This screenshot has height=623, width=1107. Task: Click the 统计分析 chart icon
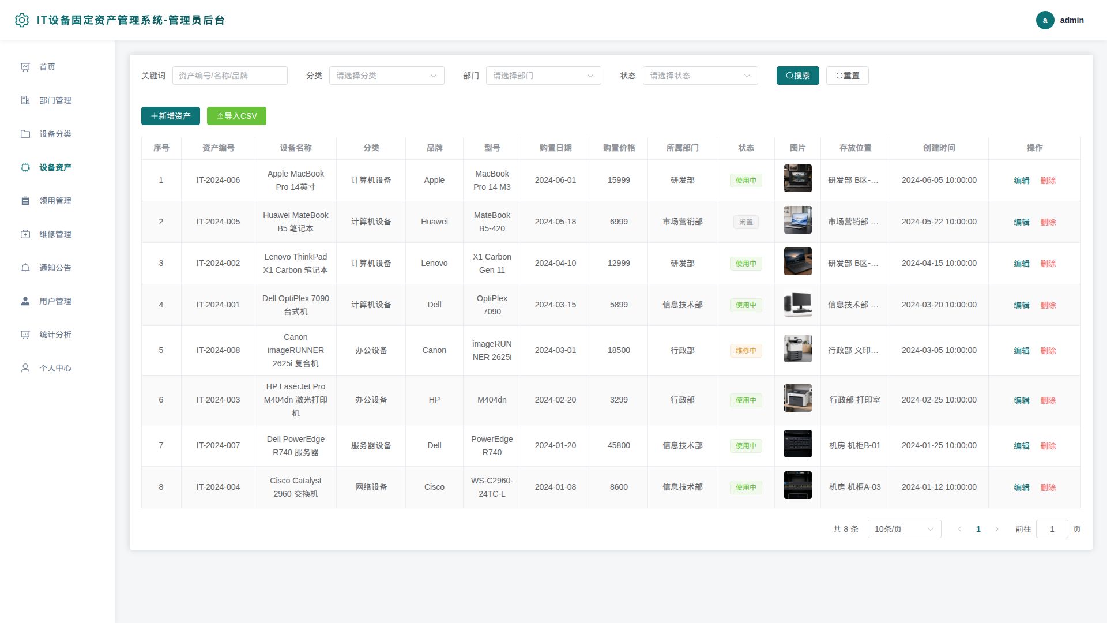(x=25, y=335)
